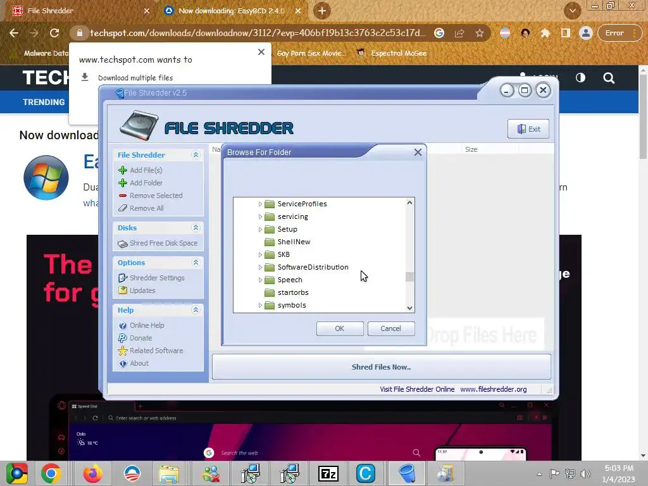Expand the ServiceProfiles folder node
This screenshot has width=648, height=486.
[260, 204]
